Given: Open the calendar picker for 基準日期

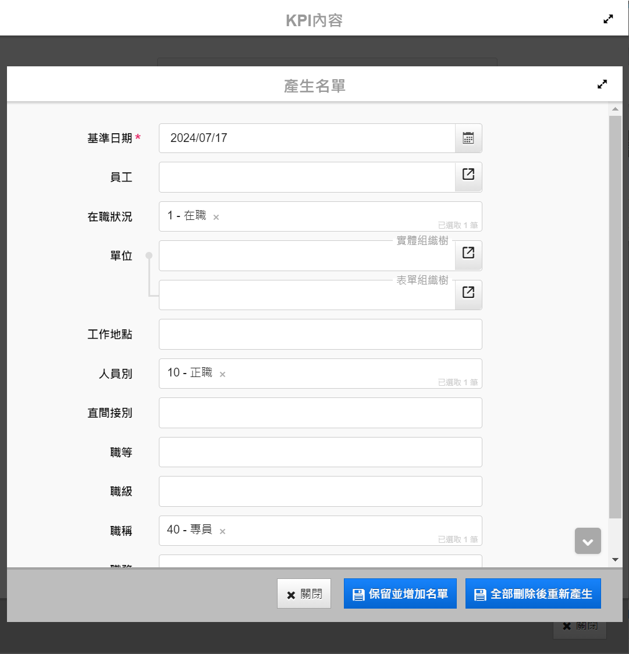Looking at the screenshot, I should pos(468,138).
